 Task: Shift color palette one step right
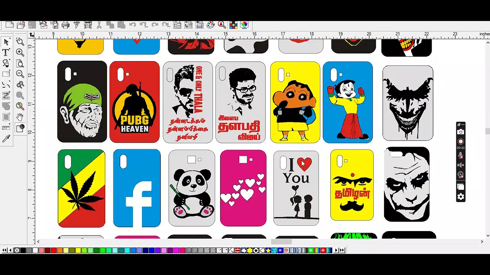336,250
